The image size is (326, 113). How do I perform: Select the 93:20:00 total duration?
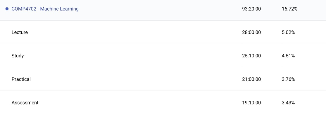pyautogui.click(x=251, y=9)
